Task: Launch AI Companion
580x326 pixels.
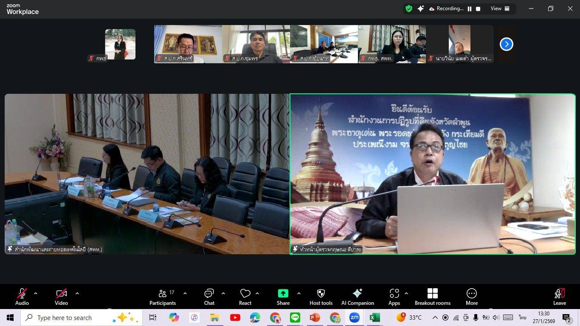Action: [x=358, y=296]
